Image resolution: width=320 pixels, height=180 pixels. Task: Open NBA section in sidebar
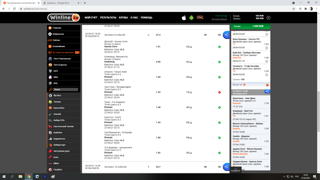click(x=64, y=77)
